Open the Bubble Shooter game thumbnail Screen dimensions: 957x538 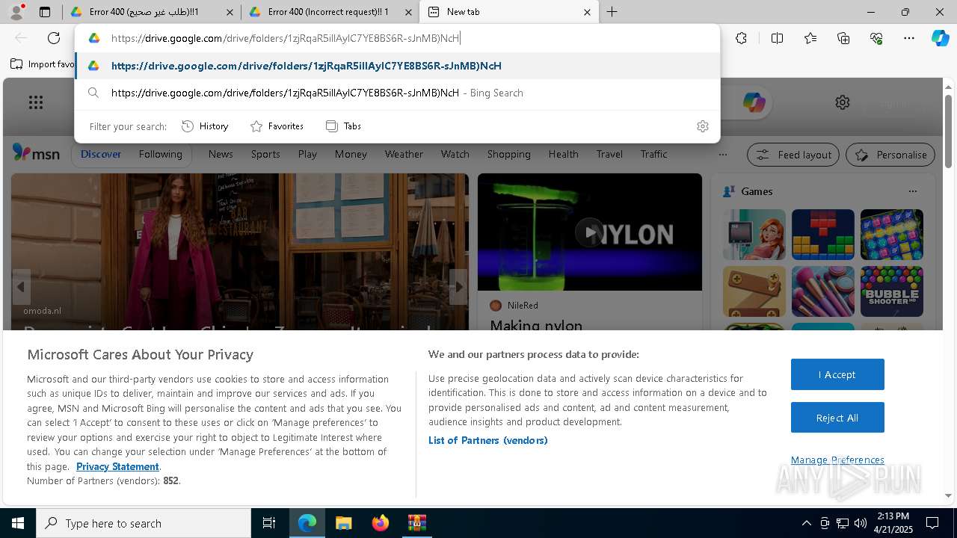point(891,291)
